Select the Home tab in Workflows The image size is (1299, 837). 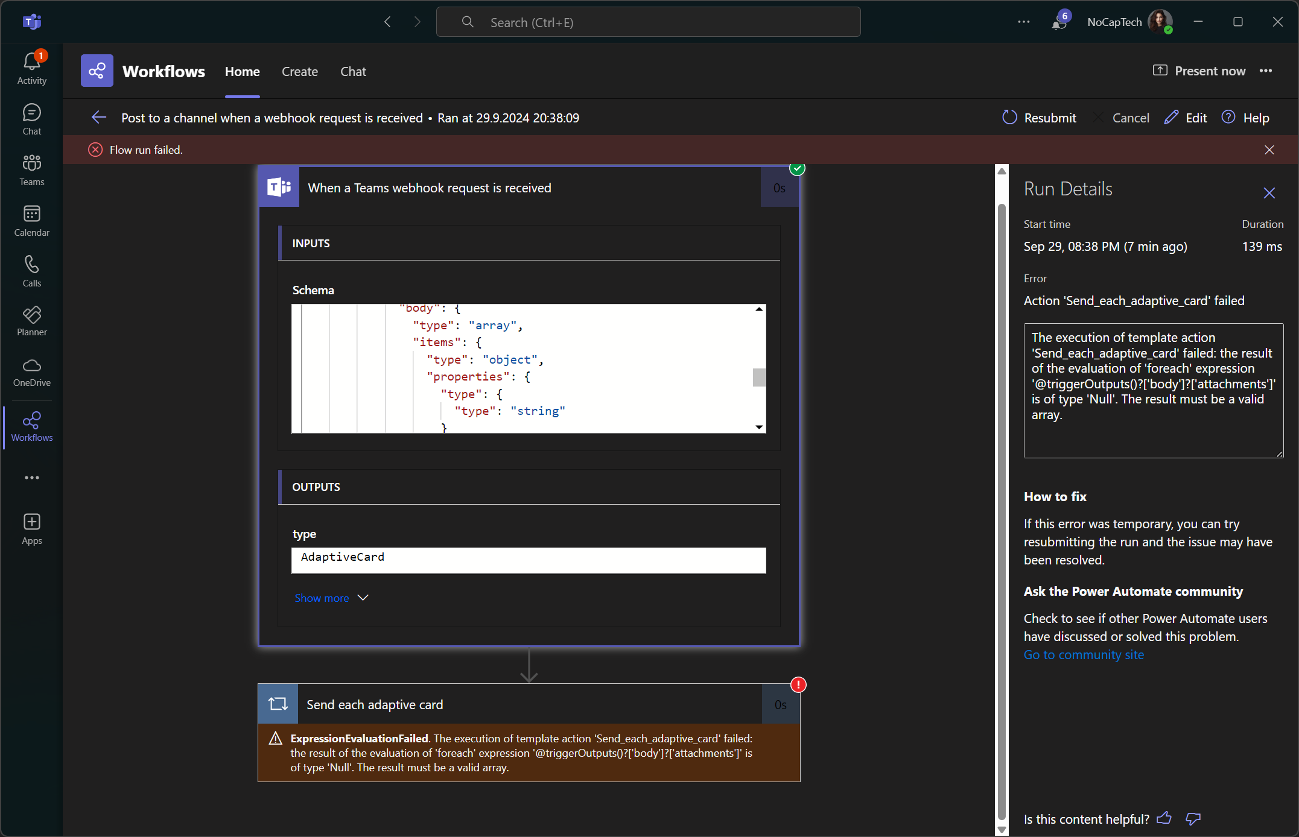click(241, 71)
